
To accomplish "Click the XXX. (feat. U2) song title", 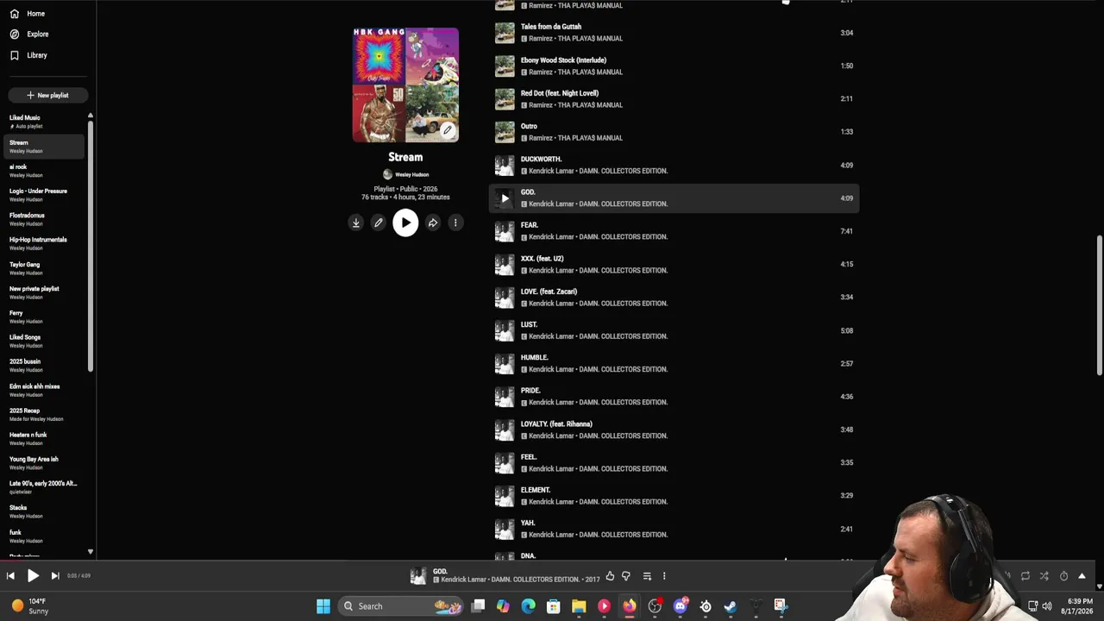I will [542, 259].
